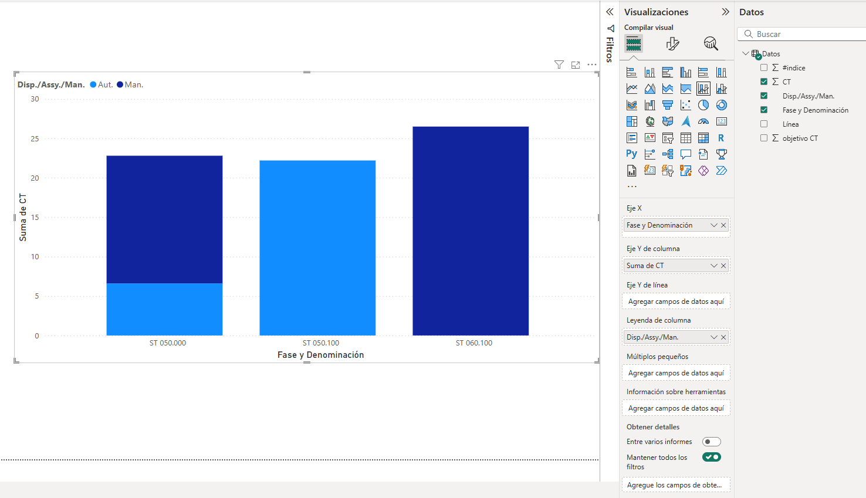
Task: Select the table visual
Action: tap(686, 138)
